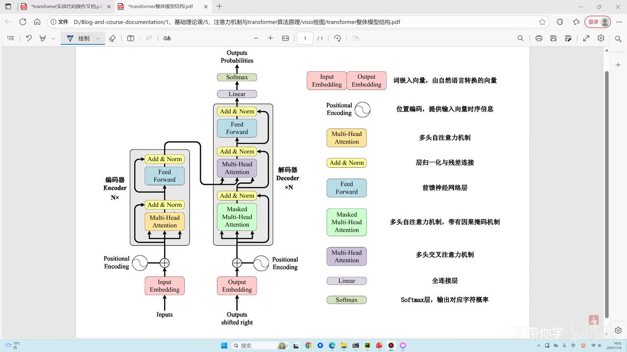627x352 pixels.
Task: Open the tab actions menu icon
Action: point(8,6)
